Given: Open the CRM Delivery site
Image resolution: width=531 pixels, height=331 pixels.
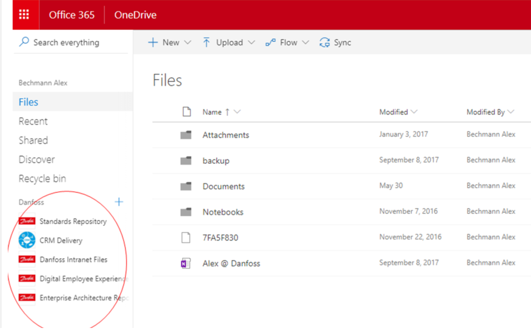Looking at the screenshot, I should point(61,240).
